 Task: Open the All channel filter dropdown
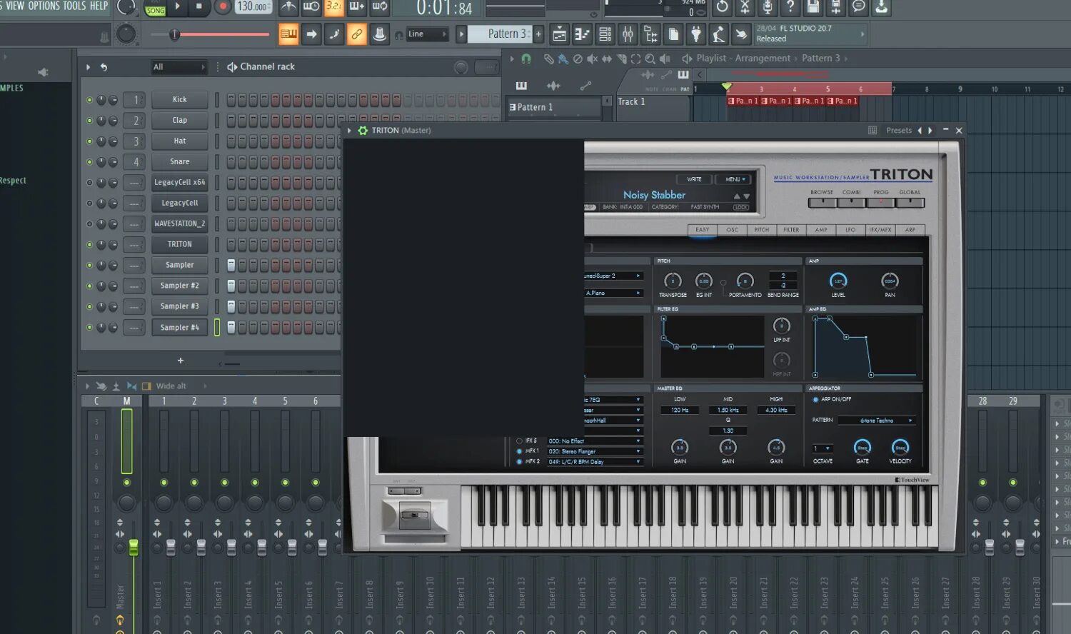tap(178, 67)
